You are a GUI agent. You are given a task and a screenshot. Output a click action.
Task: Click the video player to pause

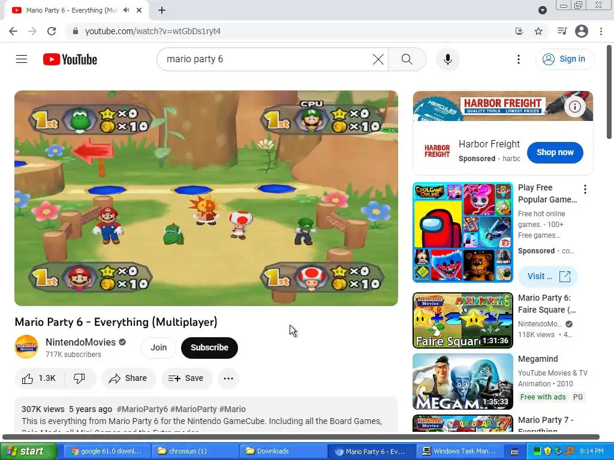pyautogui.click(x=206, y=198)
